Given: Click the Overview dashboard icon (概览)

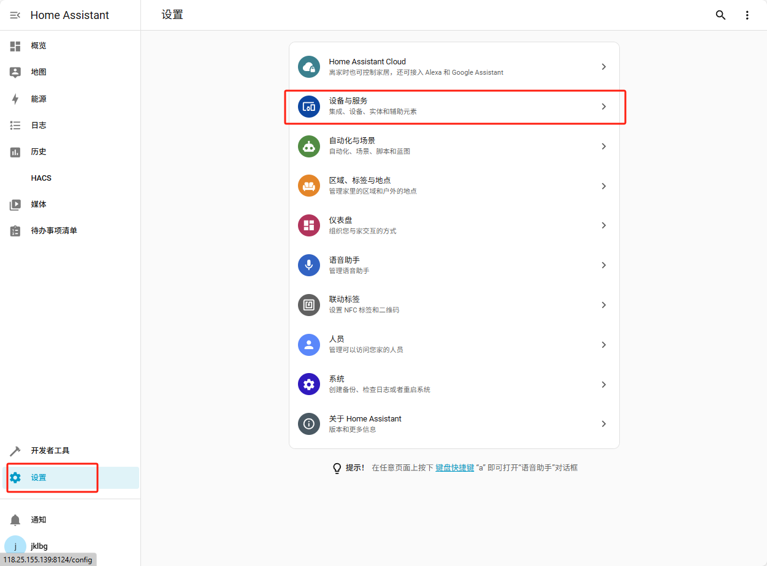Looking at the screenshot, I should (x=15, y=46).
